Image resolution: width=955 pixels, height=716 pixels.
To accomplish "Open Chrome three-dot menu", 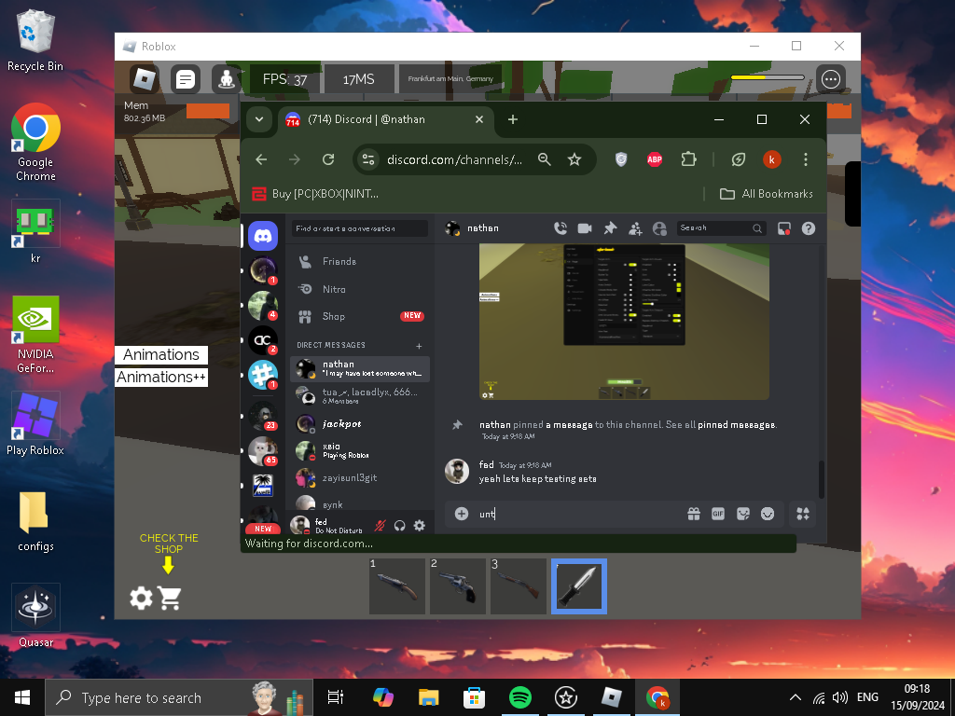I will 806,159.
